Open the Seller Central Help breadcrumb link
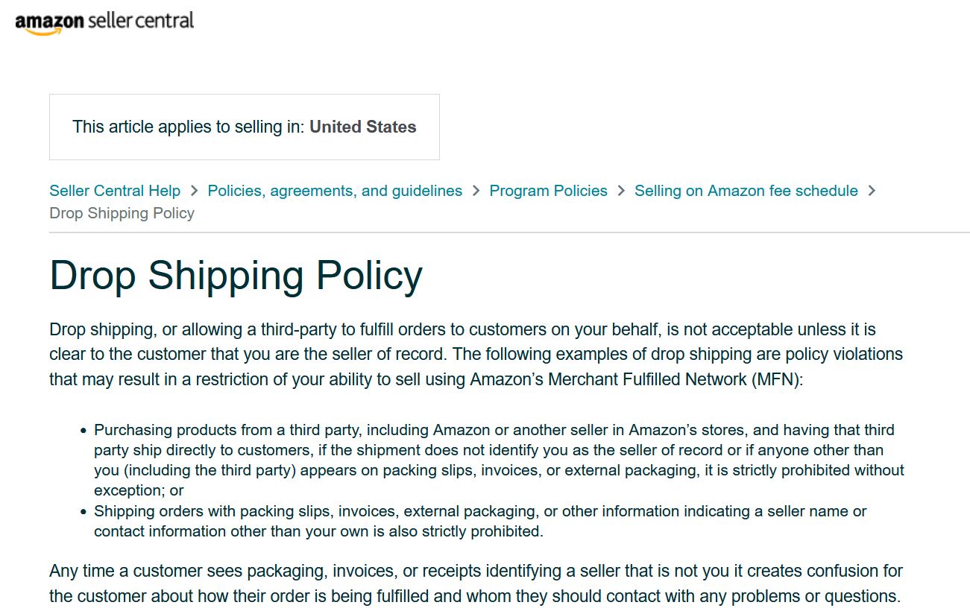Viewport: 970px width, 611px height. pos(115,191)
